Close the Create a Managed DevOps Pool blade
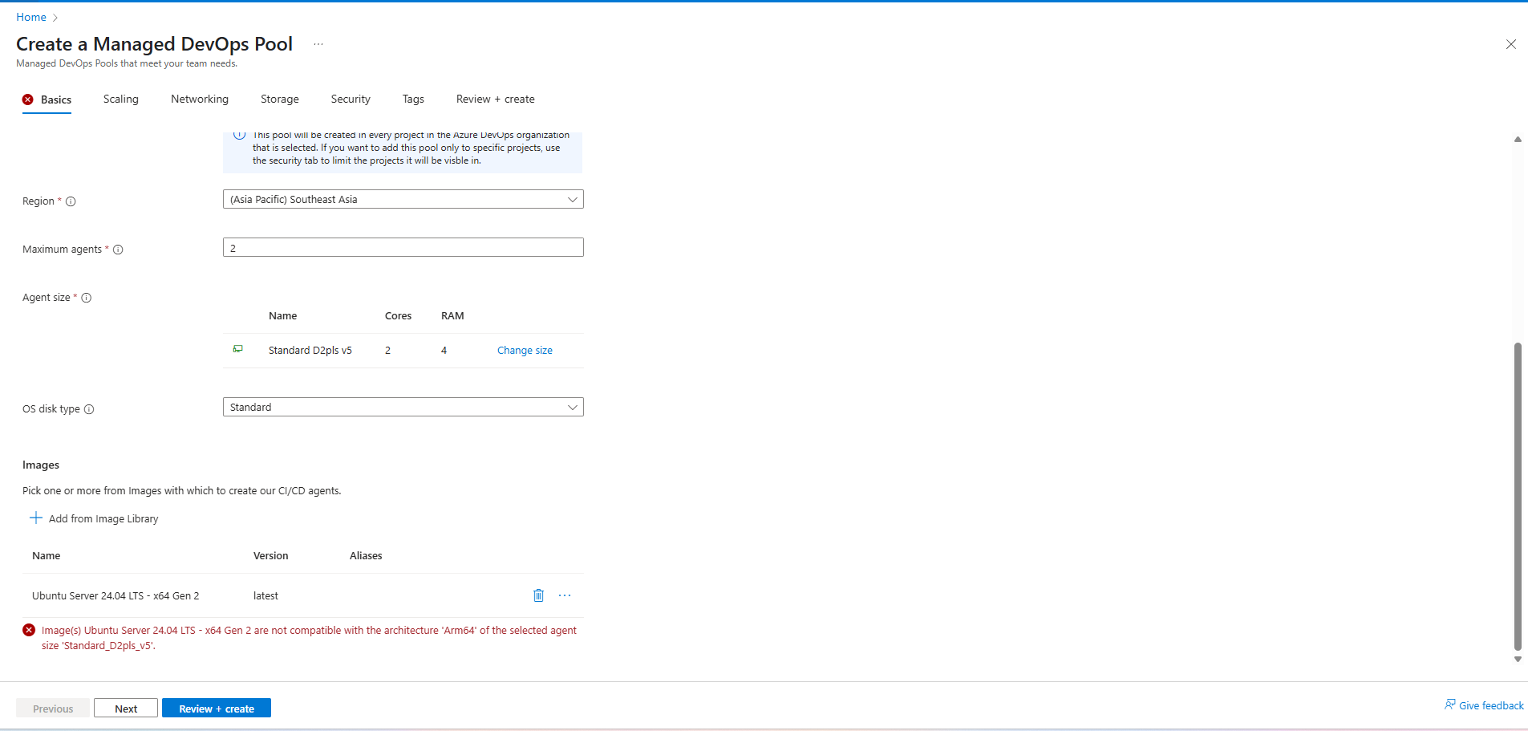This screenshot has width=1528, height=731. 1511,44
